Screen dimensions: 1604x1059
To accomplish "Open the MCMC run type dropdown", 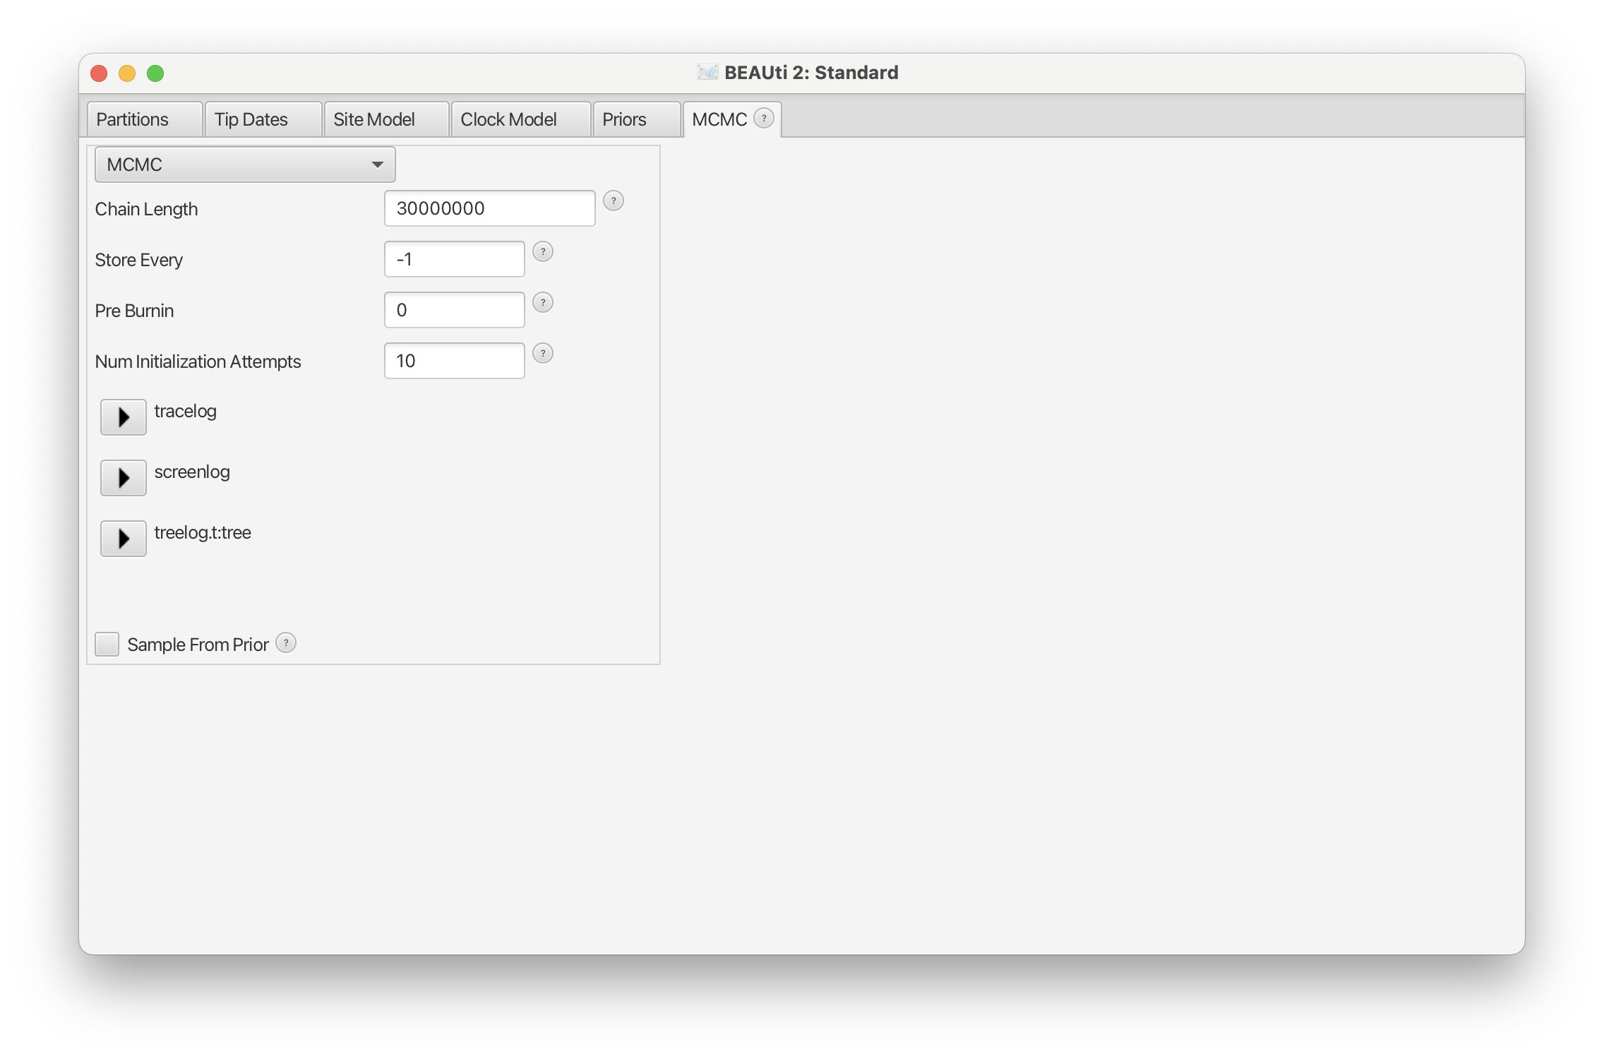I will (x=245, y=164).
